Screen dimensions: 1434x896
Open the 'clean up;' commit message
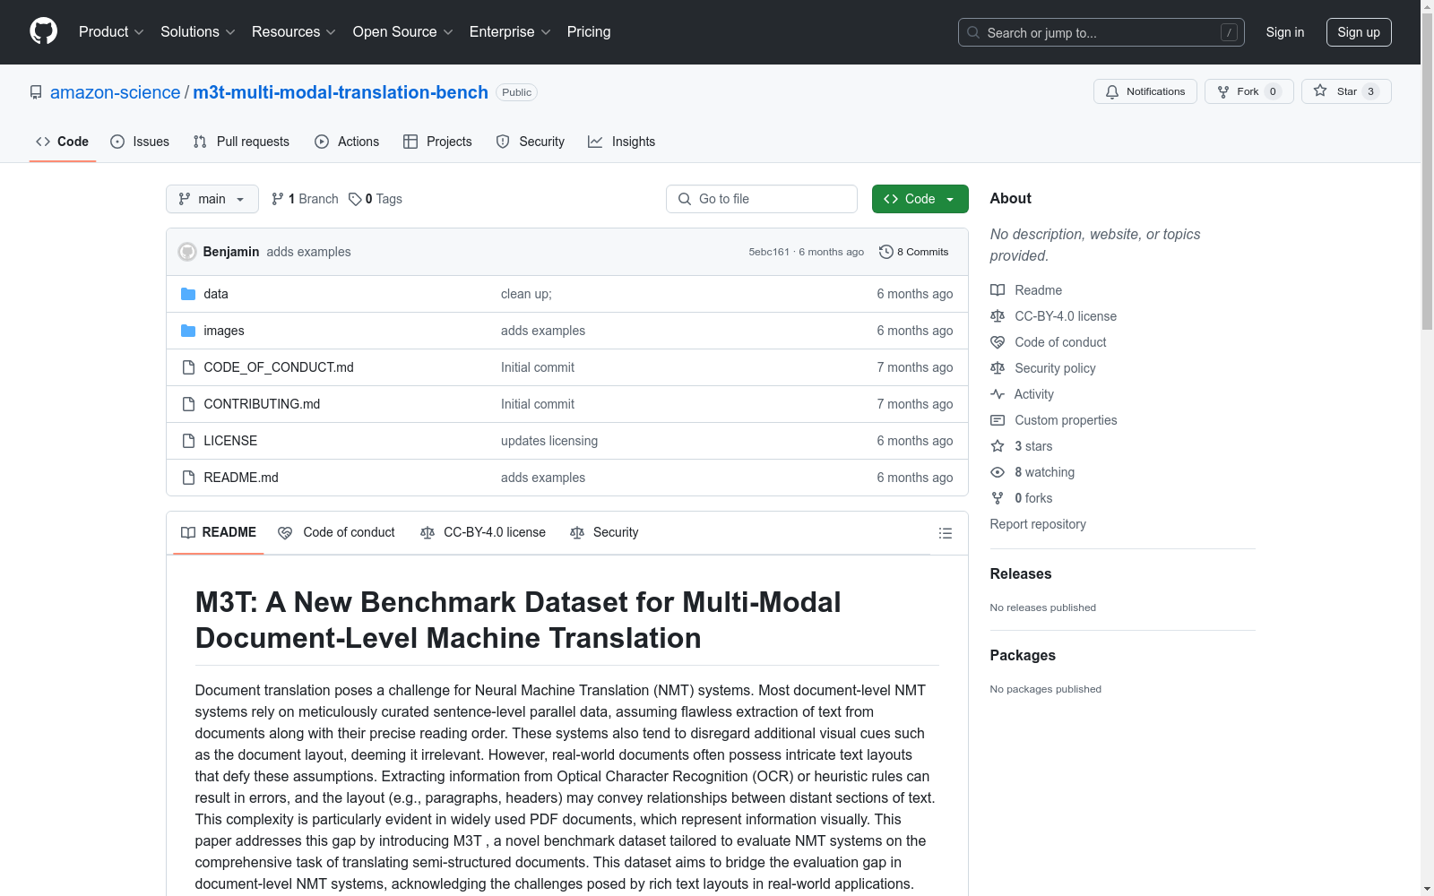coord(526,294)
